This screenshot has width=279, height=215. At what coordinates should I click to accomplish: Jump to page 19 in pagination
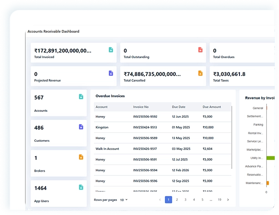pyautogui.click(x=219, y=200)
